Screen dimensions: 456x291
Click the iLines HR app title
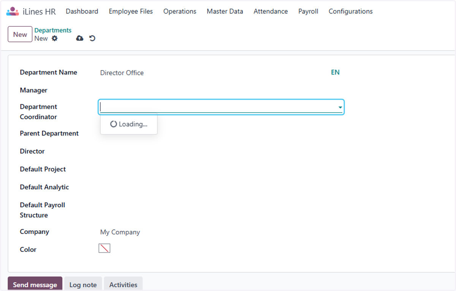tap(39, 11)
